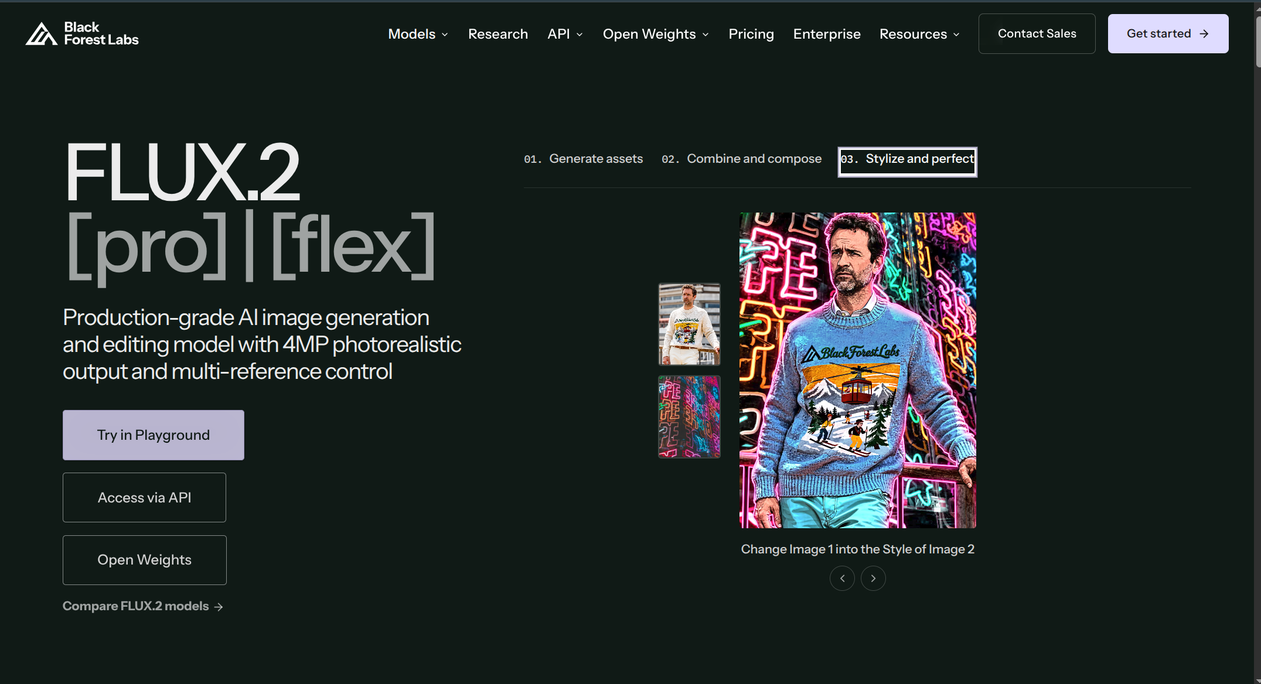The width and height of the screenshot is (1261, 684).
Task: Click Try in Playground button
Action: pos(154,435)
